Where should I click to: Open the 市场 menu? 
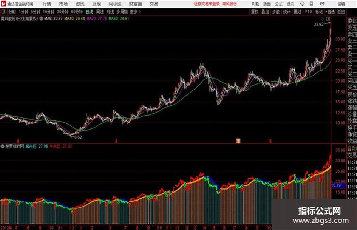63,4
